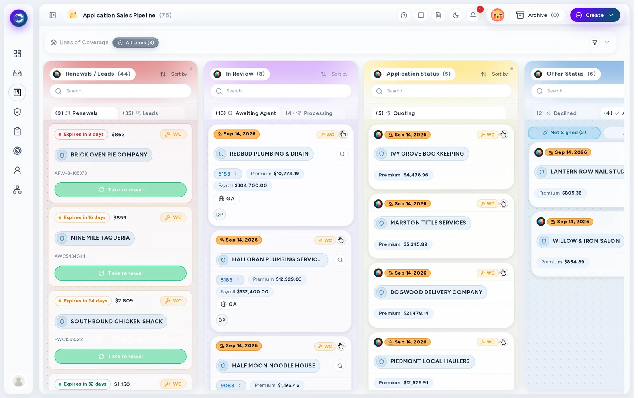
Task: Click the app logo in sidebar
Action: 18,18
